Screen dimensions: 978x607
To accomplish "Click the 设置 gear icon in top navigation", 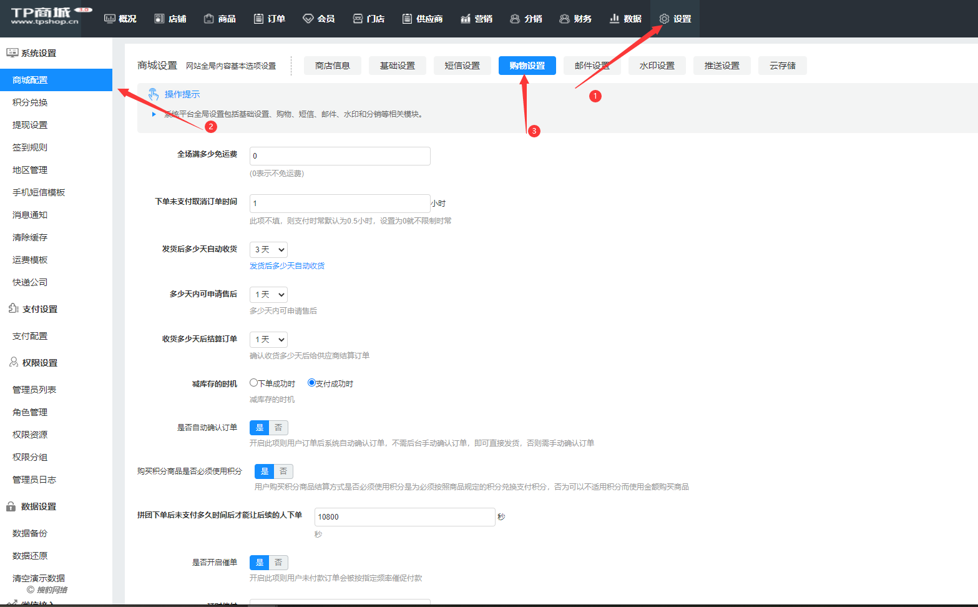I will pos(664,19).
